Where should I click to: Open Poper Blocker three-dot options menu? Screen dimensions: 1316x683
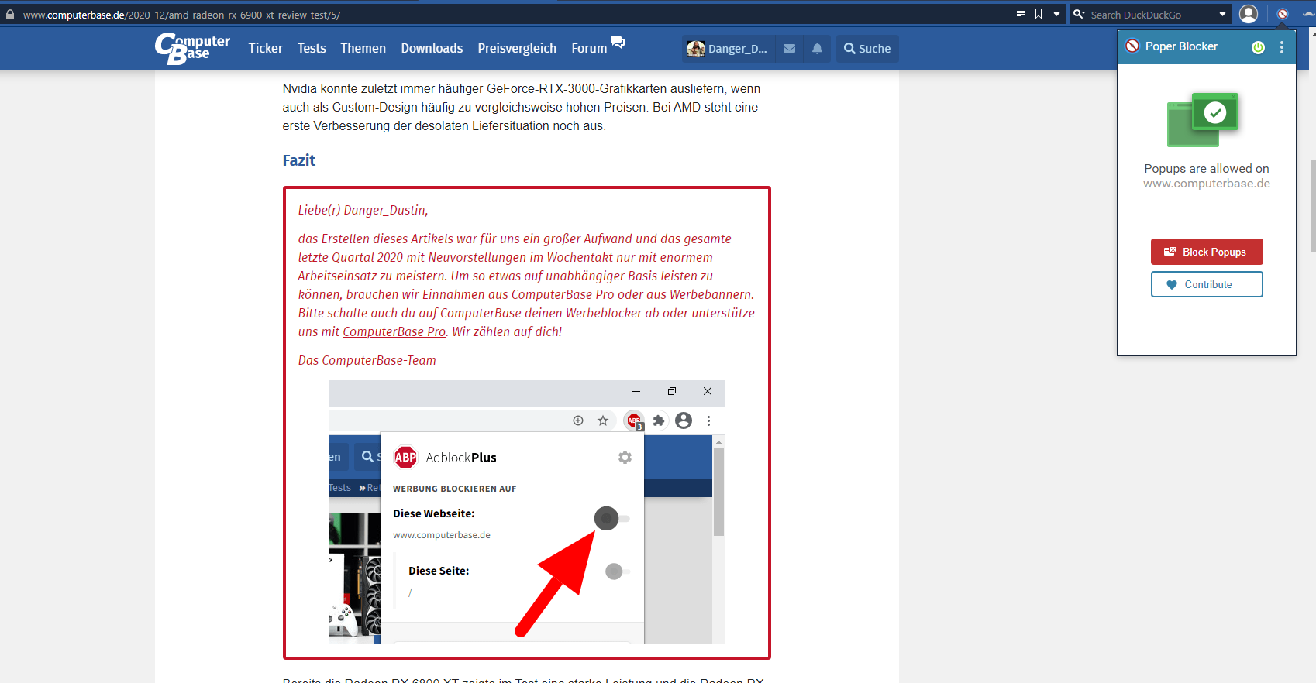[1282, 47]
